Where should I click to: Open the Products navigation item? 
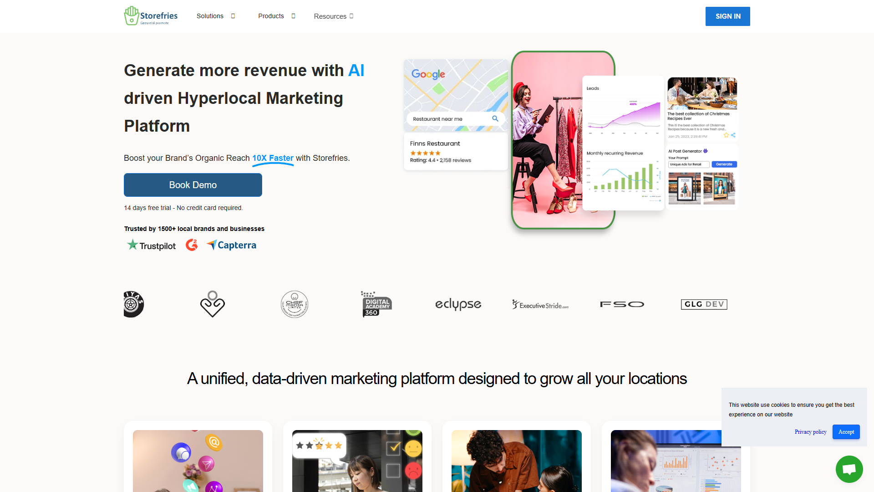(x=271, y=16)
